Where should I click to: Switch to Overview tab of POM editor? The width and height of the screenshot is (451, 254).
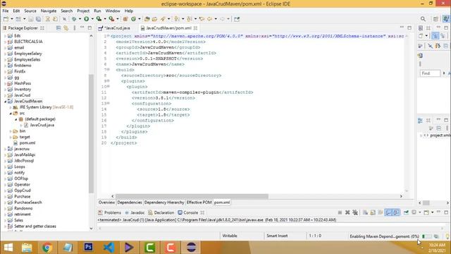[x=106, y=202]
